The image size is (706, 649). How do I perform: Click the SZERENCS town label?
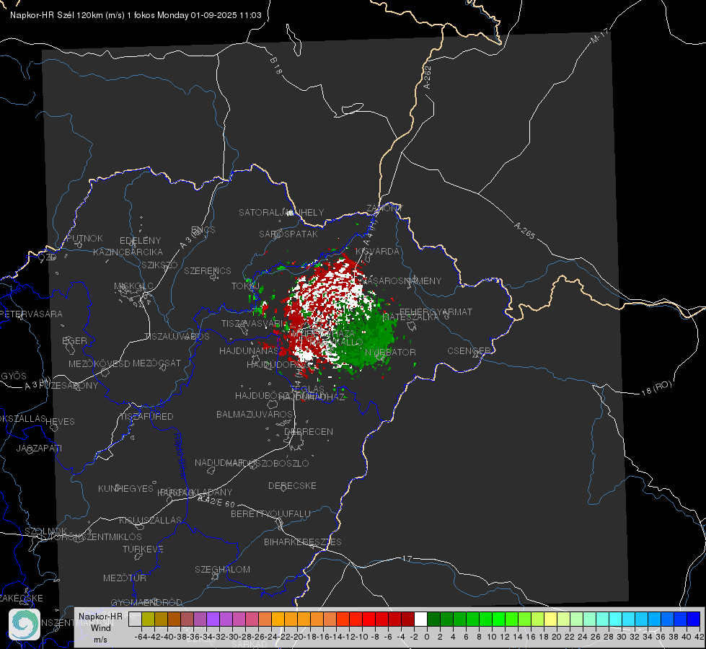pos(208,270)
